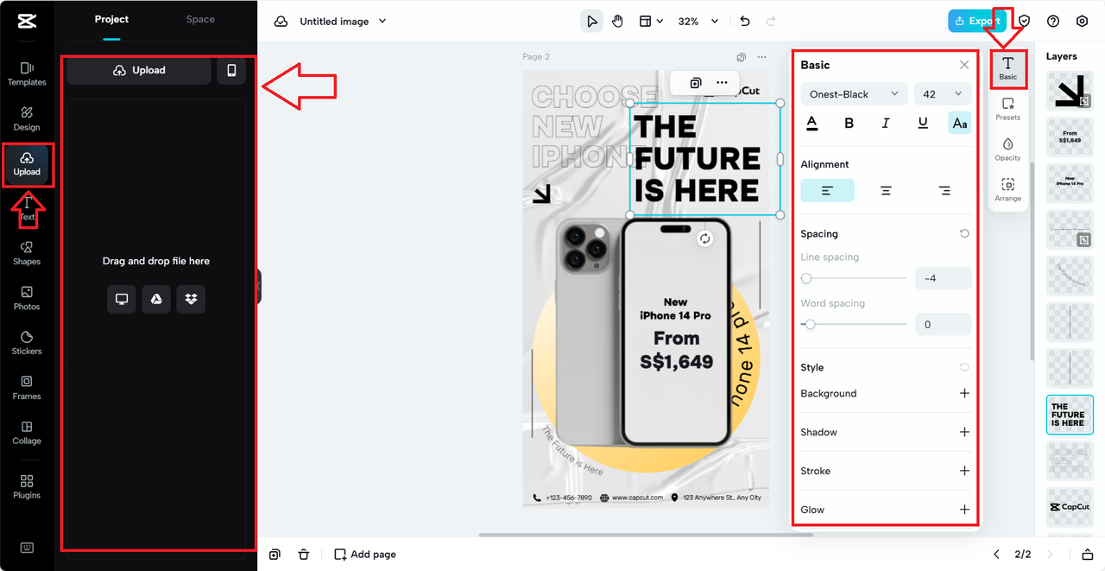Click the Export button
This screenshot has width=1105, height=571.
[976, 22]
